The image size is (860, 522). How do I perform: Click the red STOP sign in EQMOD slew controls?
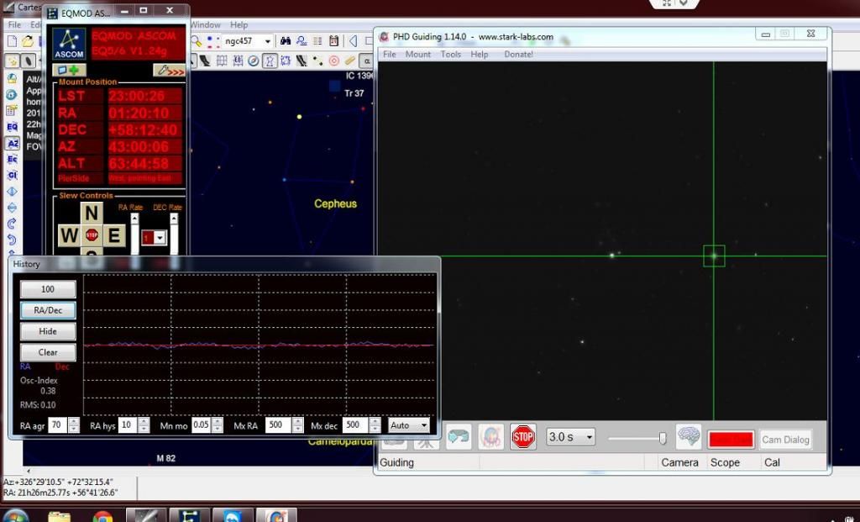pyautogui.click(x=92, y=235)
